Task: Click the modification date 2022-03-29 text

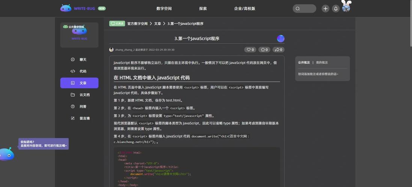Action: pyautogui.click(x=161, y=50)
